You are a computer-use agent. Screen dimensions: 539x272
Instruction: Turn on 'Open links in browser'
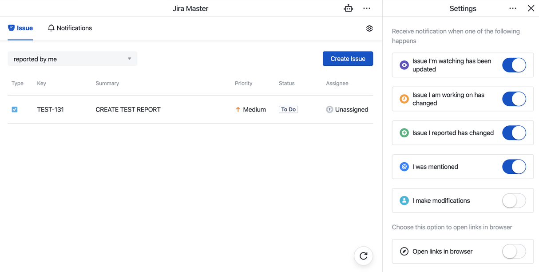coord(514,251)
